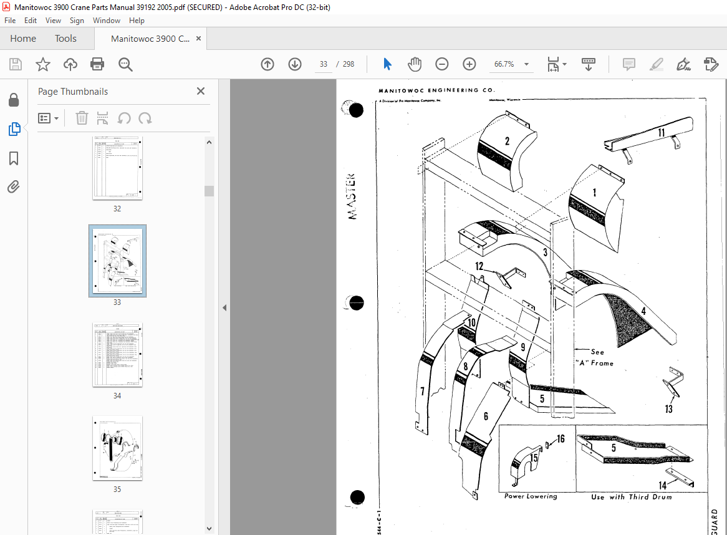The image size is (727, 535).
Task: Delete the selected page with the trash icon
Action: (x=82, y=118)
